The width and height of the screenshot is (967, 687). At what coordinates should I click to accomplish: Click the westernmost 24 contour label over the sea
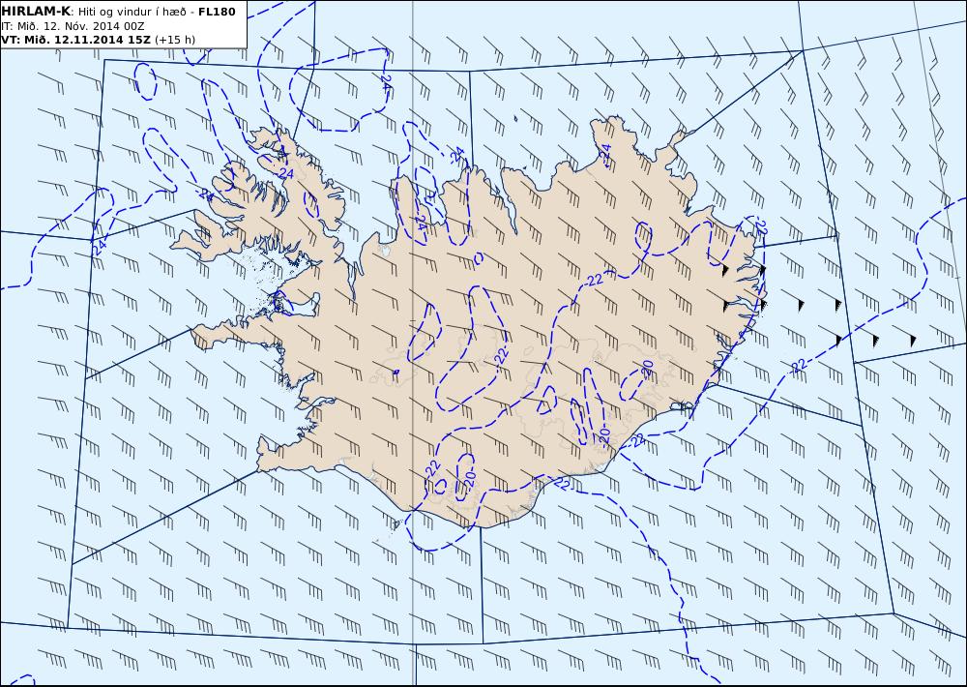click(100, 248)
